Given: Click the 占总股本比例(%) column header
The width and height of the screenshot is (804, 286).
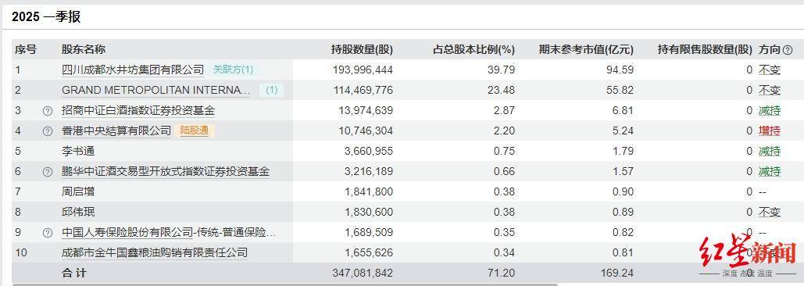Looking at the screenshot, I should [473, 50].
